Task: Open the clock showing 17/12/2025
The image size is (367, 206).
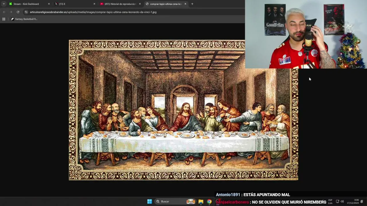Action: coord(353,201)
